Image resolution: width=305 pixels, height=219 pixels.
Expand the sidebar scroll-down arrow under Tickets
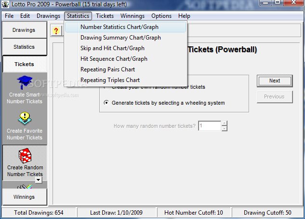point(39,180)
